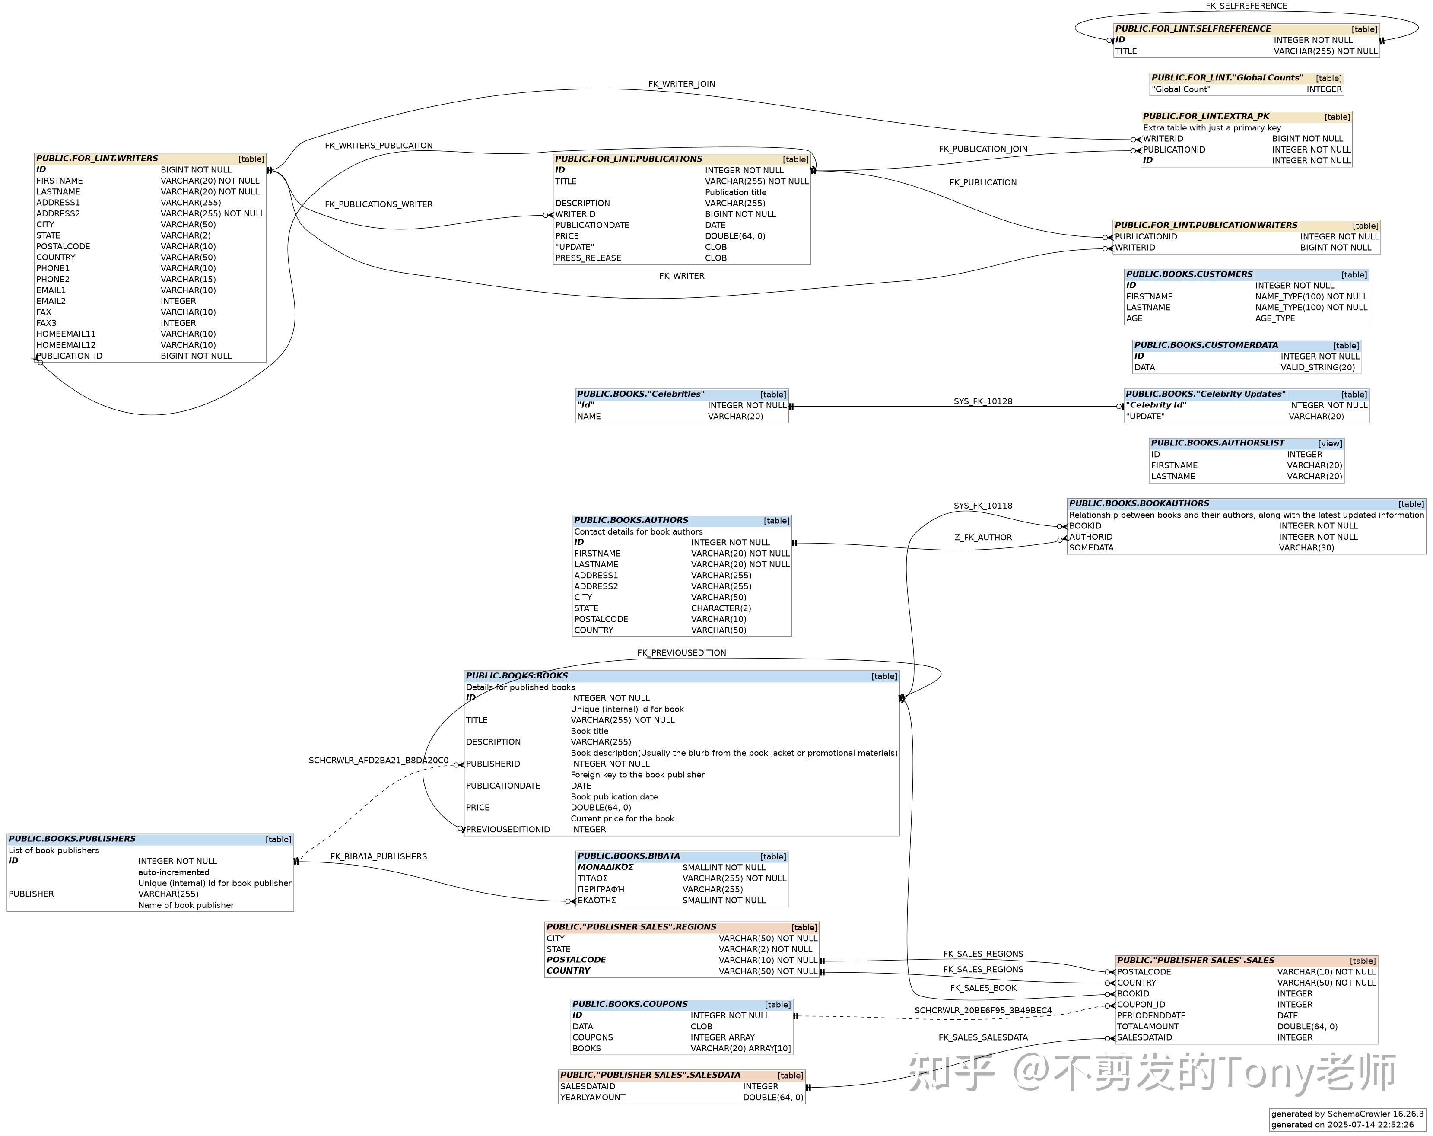Select the PUBLIC.BOOKS.PUBLISHERS table header

[72, 840]
